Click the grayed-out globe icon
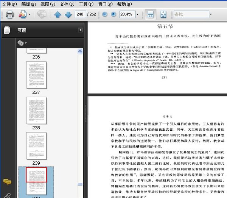227x198 pixels. (x=42, y=14)
